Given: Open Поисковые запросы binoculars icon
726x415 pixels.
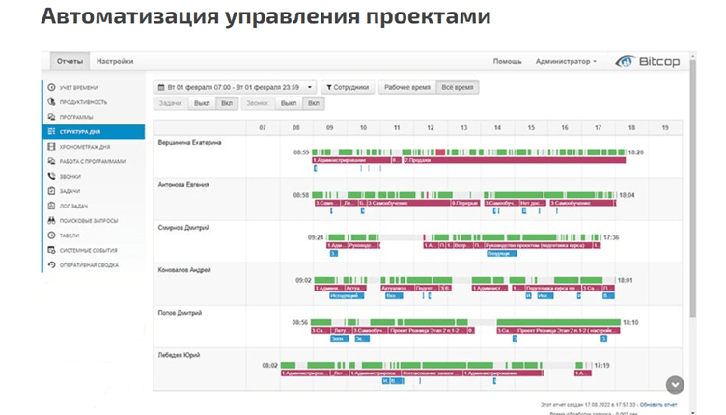Looking at the screenshot, I should click(50, 221).
